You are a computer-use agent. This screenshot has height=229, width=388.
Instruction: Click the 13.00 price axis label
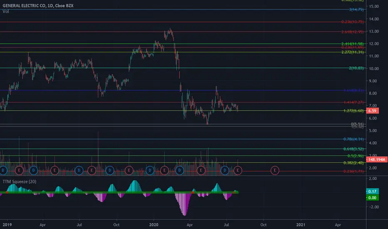tap(374, 31)
